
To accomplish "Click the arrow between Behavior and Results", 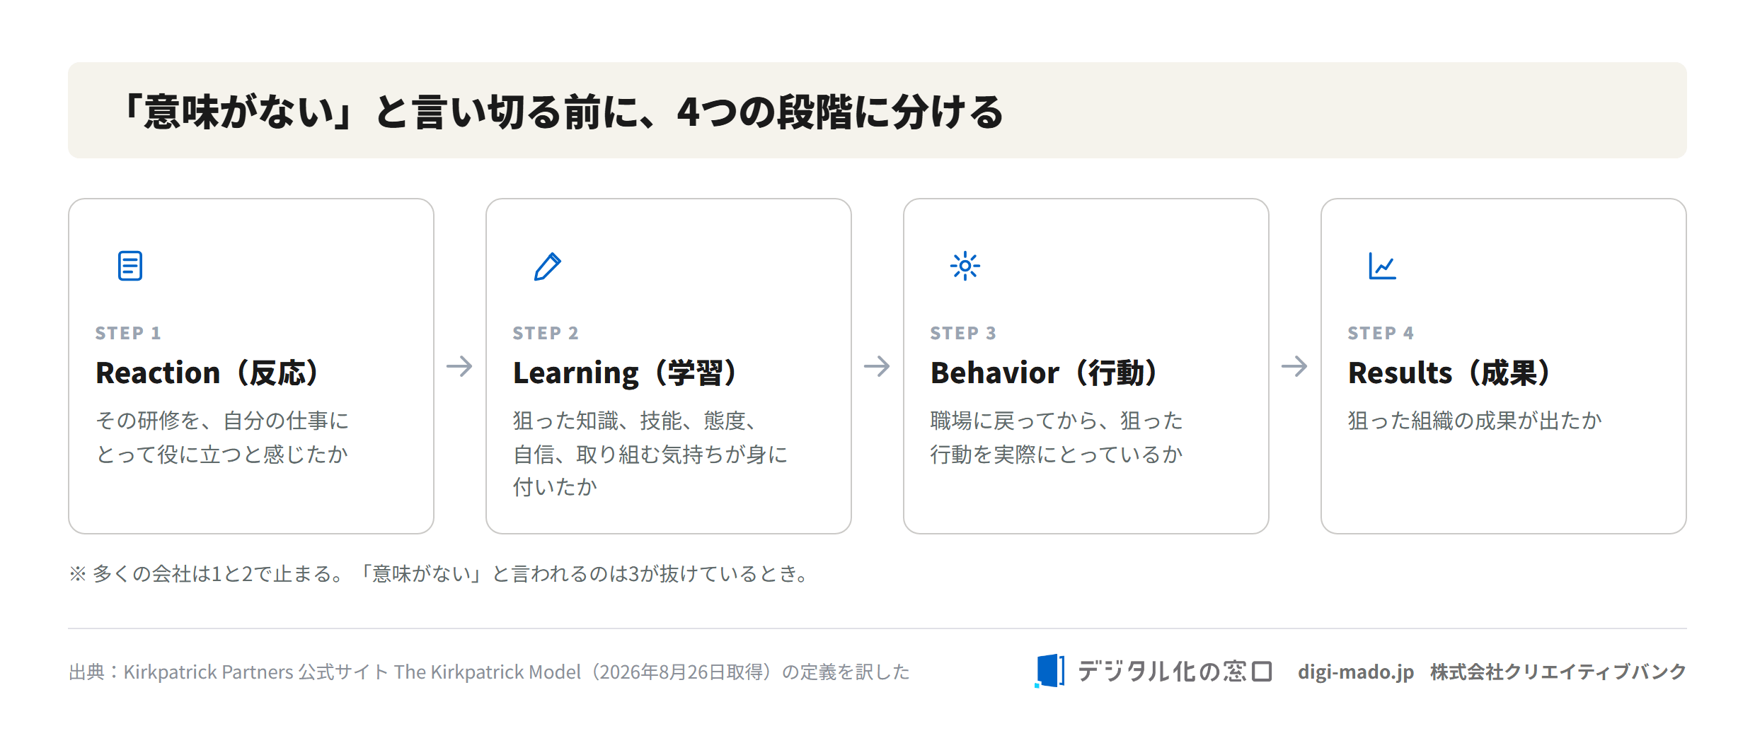I will point(1294,366).
